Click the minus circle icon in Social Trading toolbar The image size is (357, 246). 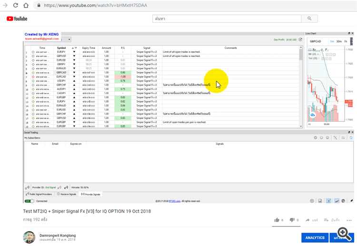(327, 138)
